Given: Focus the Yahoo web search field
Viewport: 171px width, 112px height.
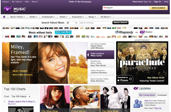Looking at the screenshot, I should point(132,8).
